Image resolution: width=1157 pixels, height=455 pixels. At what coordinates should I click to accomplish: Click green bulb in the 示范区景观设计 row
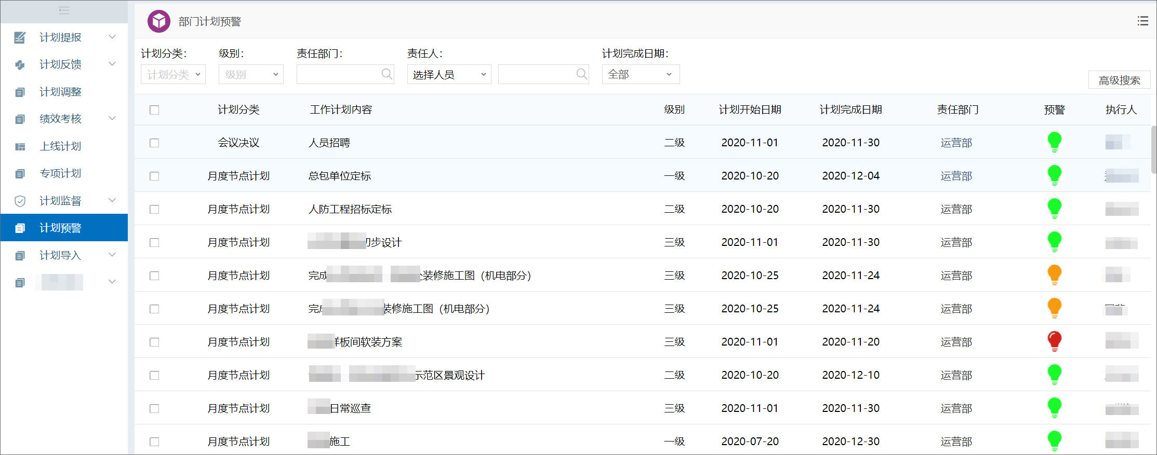1054,375
